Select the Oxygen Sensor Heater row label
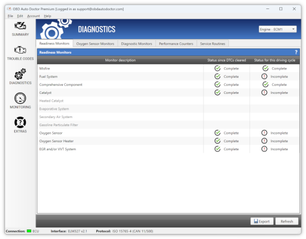Viewport: 306px width, 239px height. pyautogui.click(x=57, y=141)
